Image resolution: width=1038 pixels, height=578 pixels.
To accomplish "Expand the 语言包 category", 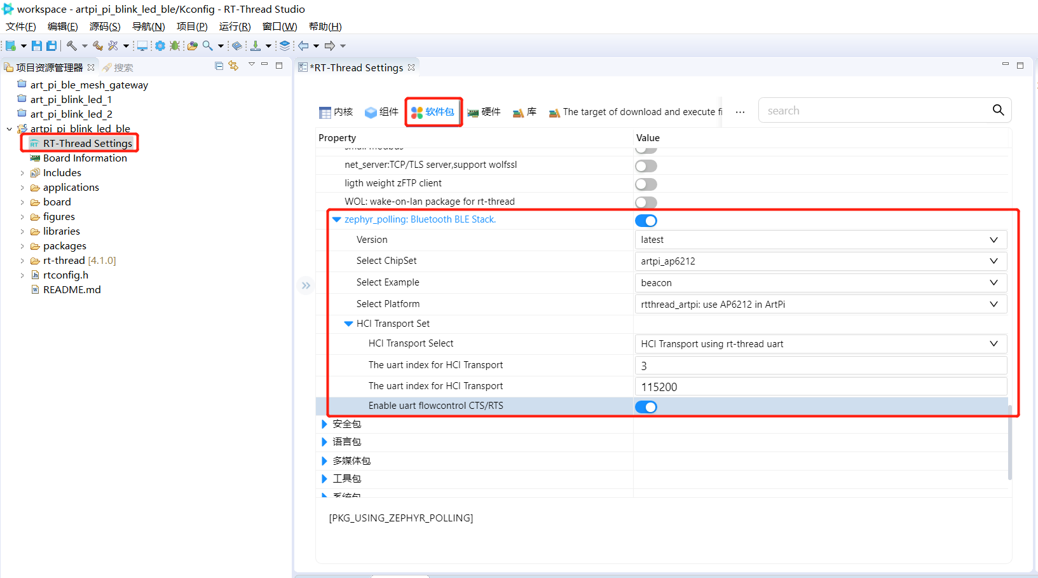I will [x=324, y=442].
